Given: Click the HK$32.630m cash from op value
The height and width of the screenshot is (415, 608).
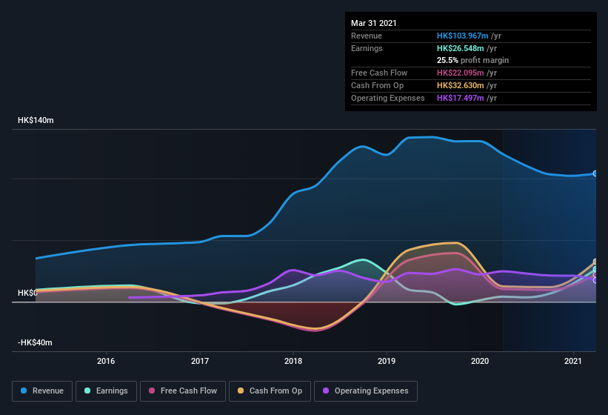Looking at the screenshot, I should point(461,85).
